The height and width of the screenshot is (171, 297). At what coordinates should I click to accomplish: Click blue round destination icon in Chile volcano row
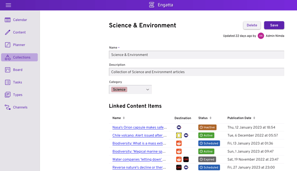[186, 135]
